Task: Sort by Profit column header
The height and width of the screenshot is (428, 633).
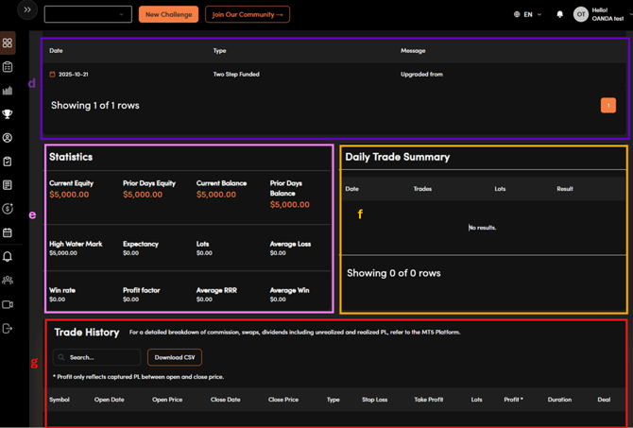Action: (513, 400)
